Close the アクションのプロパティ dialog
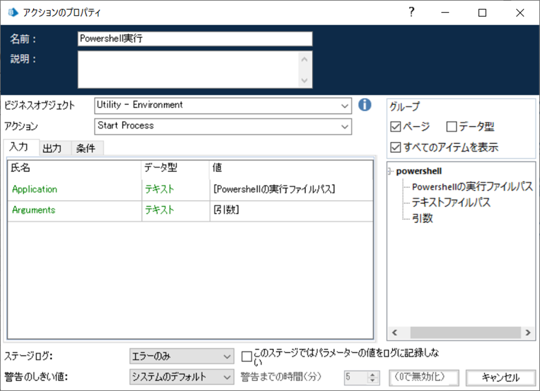The width and height of the screenshot is (540, 391). coord(520,13)
